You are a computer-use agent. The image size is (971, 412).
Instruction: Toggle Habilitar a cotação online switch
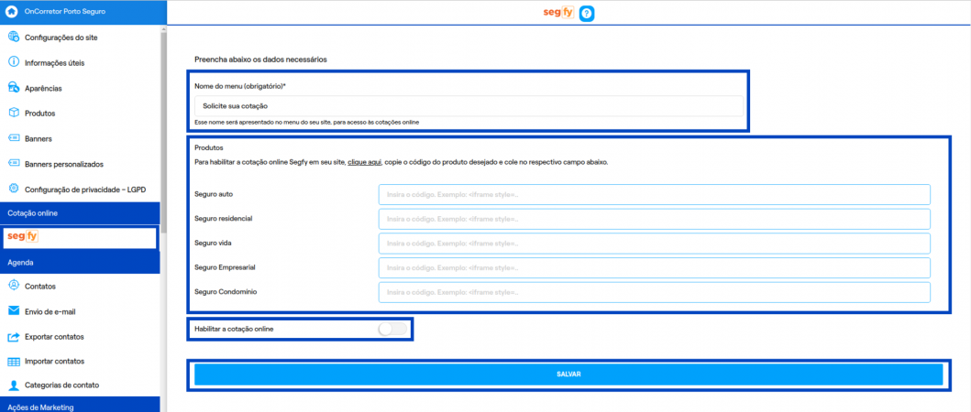[392, 329]
